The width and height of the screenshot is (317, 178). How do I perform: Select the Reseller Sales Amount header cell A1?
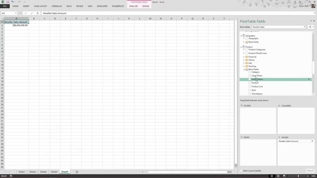click(16, 22)
